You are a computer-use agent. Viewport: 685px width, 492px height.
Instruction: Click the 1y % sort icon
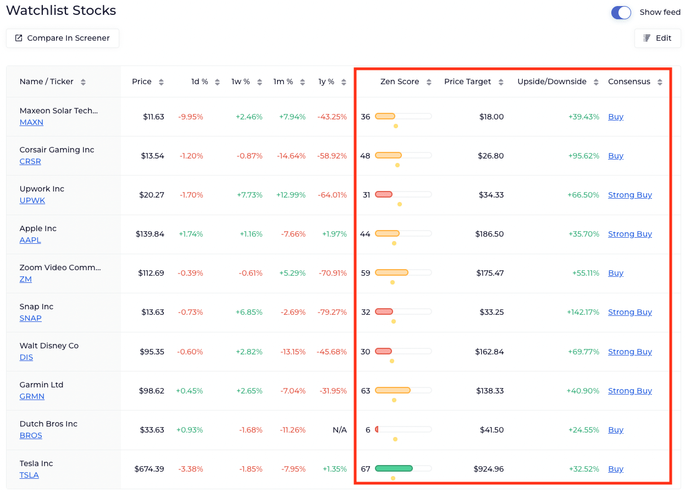tap(344, 82)
